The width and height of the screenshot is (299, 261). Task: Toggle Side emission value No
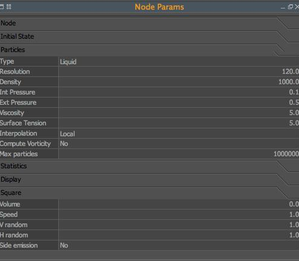(179, 245)
